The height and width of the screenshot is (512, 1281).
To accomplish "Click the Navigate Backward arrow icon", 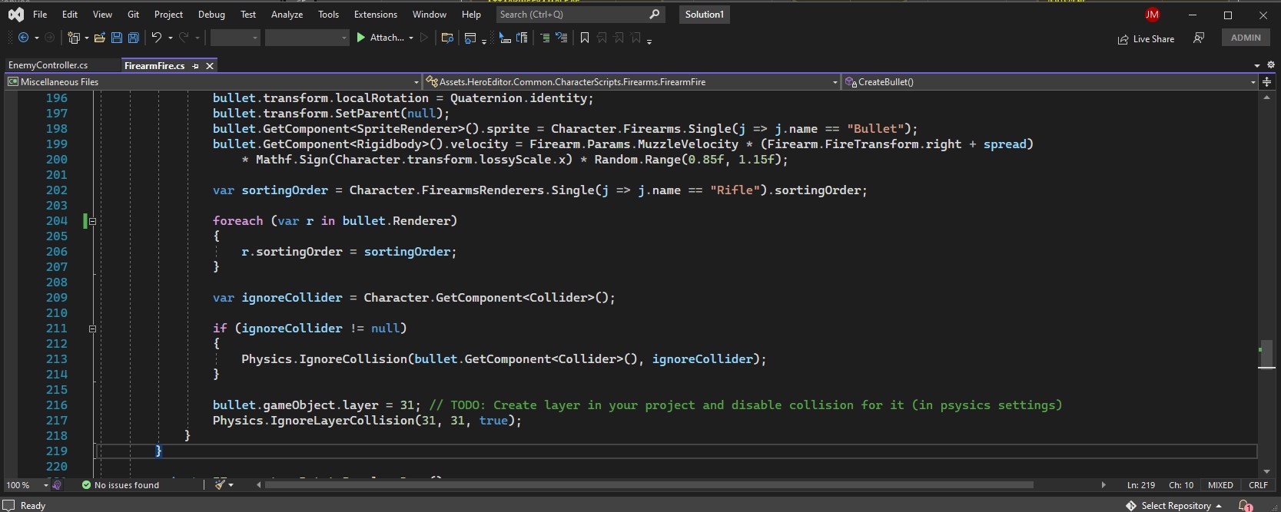I will click(23, 38).
